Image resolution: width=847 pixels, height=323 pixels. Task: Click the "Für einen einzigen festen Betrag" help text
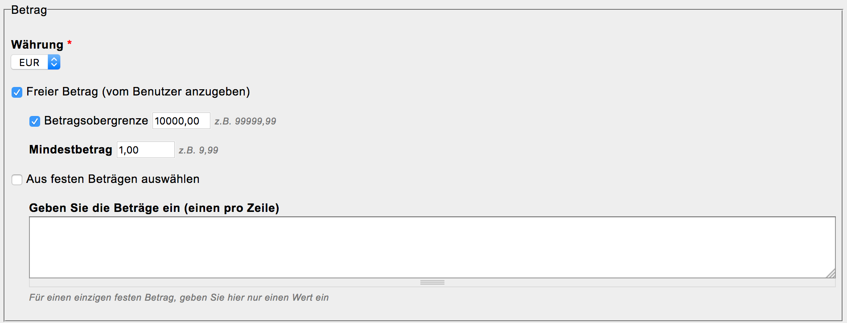point(179,298)
